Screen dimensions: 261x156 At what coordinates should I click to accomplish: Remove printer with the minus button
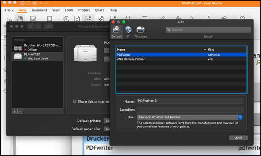coord(21,111)
